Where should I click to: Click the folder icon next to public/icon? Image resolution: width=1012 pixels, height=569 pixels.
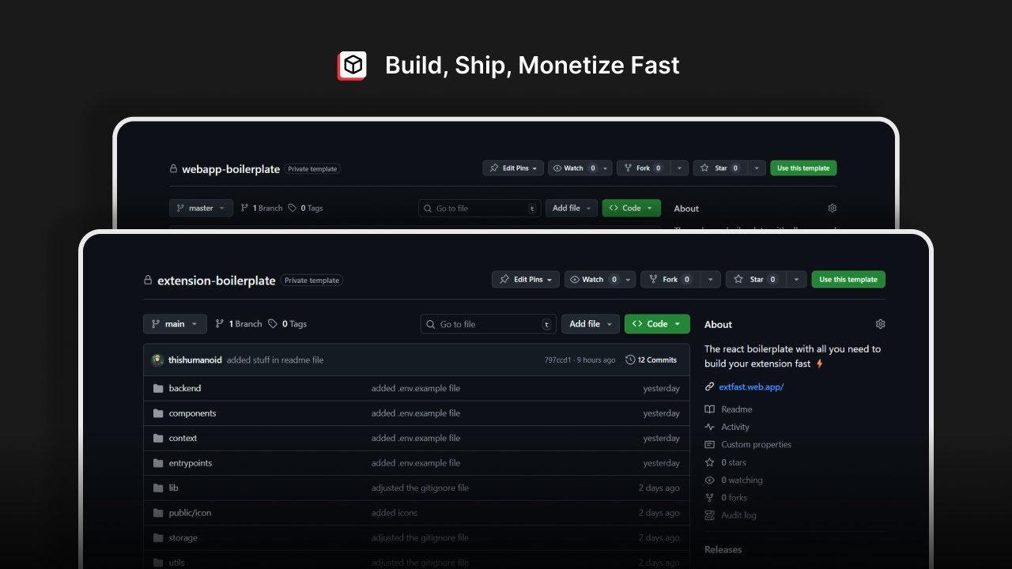158,513
